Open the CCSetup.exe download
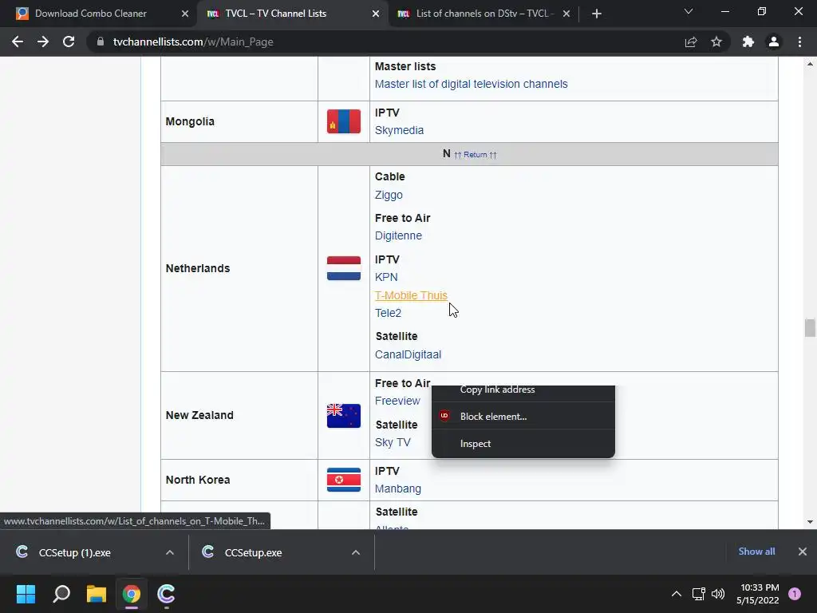The image size is (817, 613). point(253,552)
